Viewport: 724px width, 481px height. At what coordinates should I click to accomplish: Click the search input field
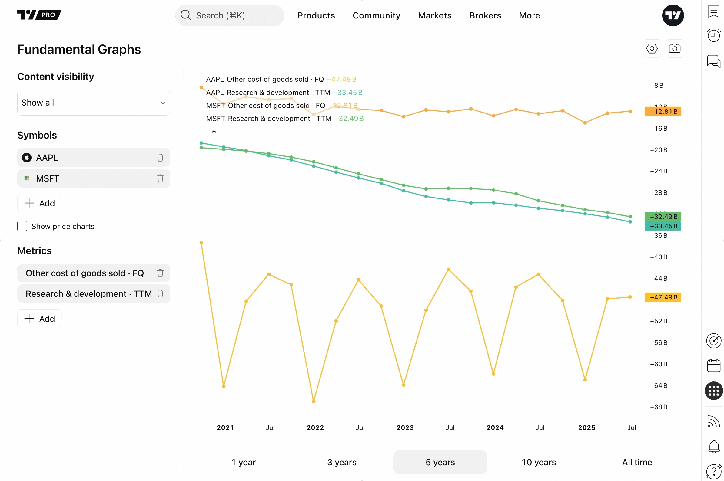click(x=229, y=15)
